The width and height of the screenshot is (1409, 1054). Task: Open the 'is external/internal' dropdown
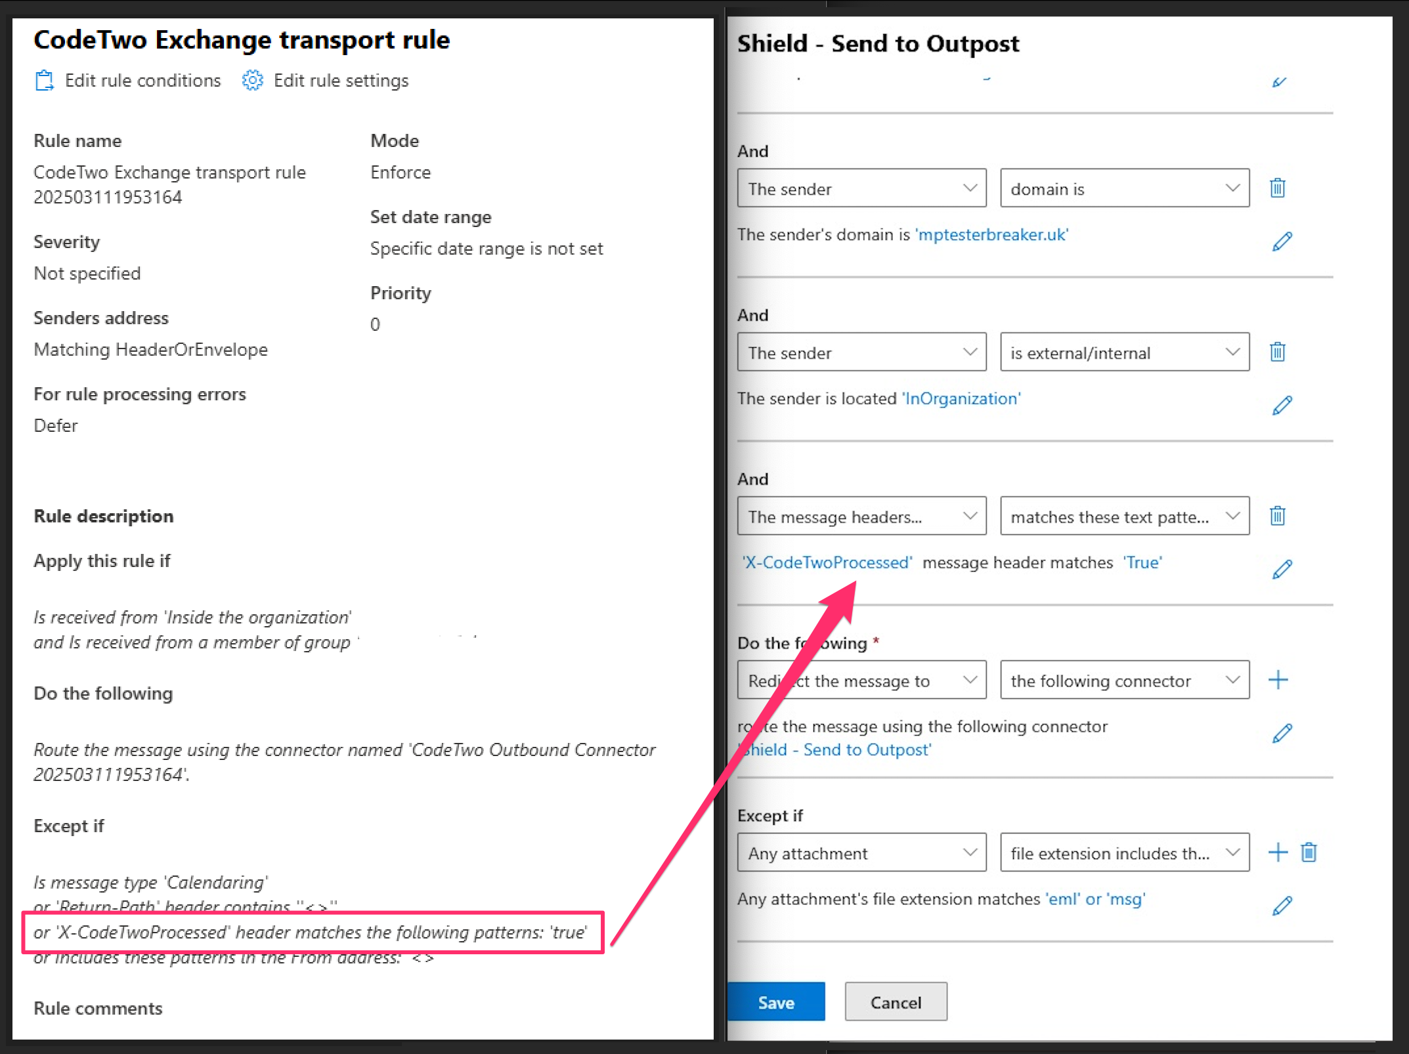[1124, 352]
